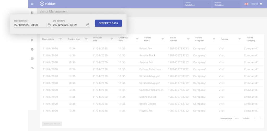Sort by the ID Card Number header
The width and height of the screenshot is (267, 131).
tap(173, 39)
